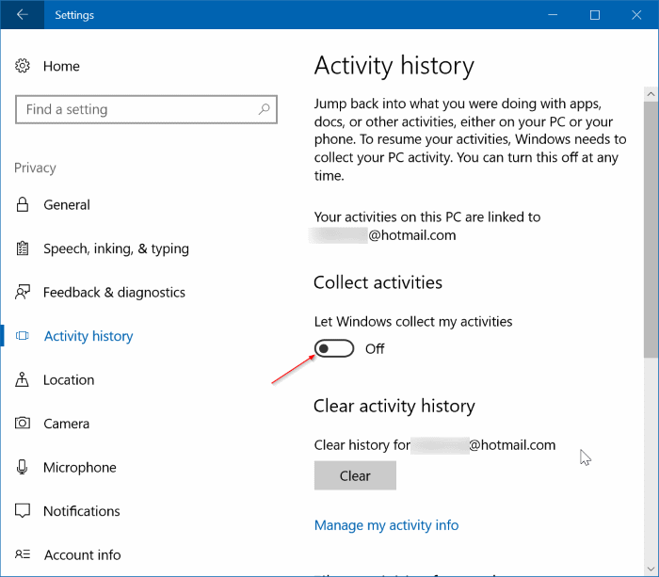Image resolution: width=659 pixels, height=577 pixels.
Task: Click the Microphone icon in sidebar
Action: (x=23, y=467)
